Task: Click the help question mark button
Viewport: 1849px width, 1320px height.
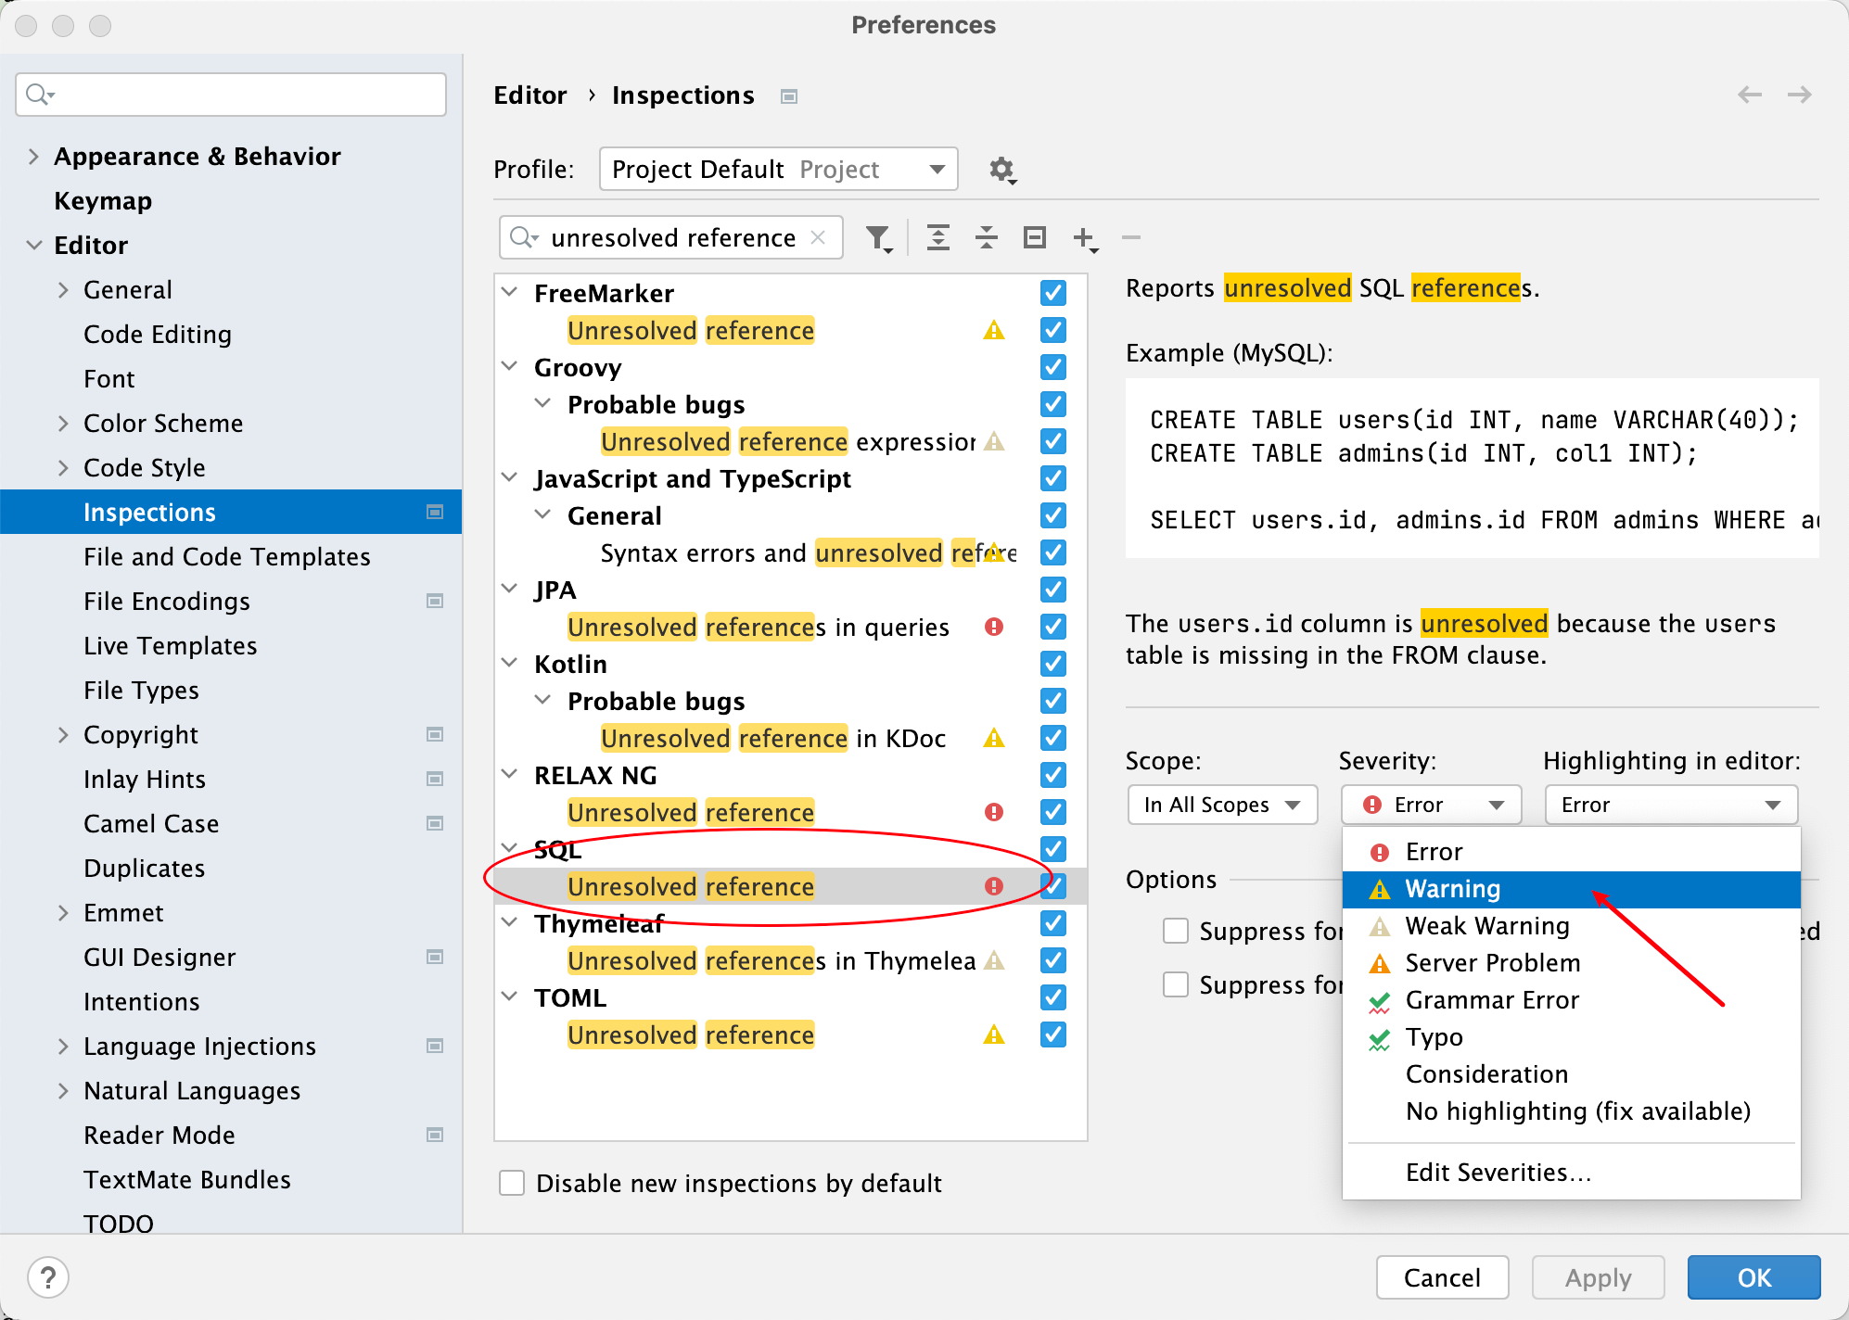Action: 48,1277
